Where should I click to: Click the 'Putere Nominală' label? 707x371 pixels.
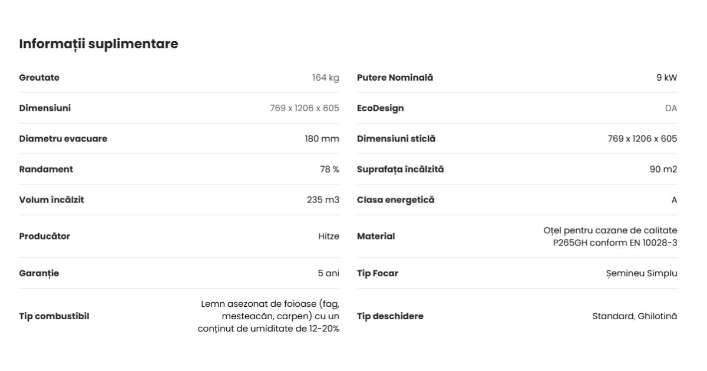point(395,78)
